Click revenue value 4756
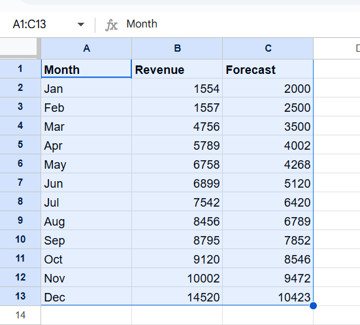 pyautogui.click(x=177, y=126)
